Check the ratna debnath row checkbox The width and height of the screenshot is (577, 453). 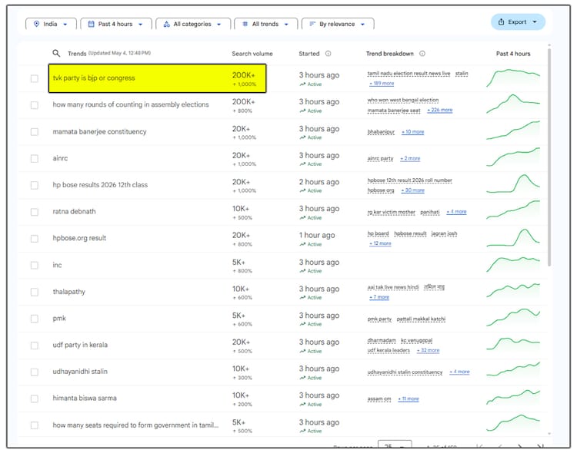[x=34, y=212]
